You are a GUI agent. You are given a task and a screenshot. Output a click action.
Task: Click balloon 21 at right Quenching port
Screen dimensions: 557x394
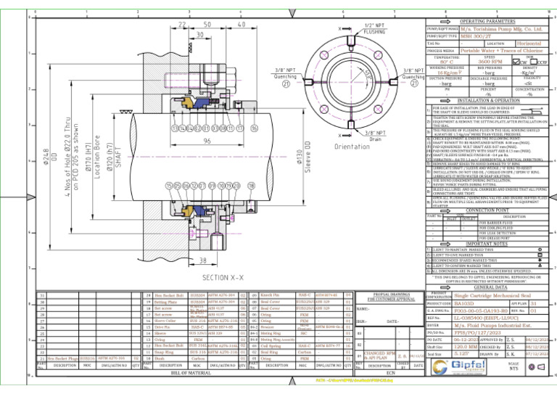414,83
